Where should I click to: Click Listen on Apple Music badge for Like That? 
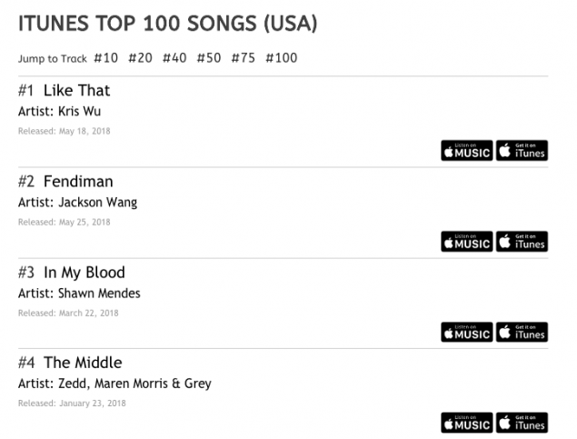pos(466,150)
